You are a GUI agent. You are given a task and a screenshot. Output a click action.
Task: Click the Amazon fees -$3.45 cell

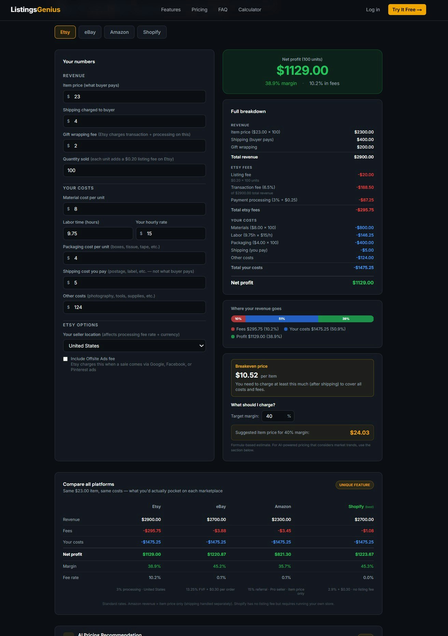tap(284, 531)
